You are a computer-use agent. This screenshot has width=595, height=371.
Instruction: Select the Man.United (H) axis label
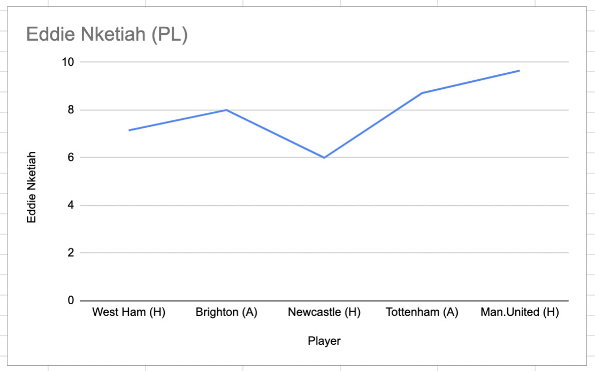click(520, 313)
